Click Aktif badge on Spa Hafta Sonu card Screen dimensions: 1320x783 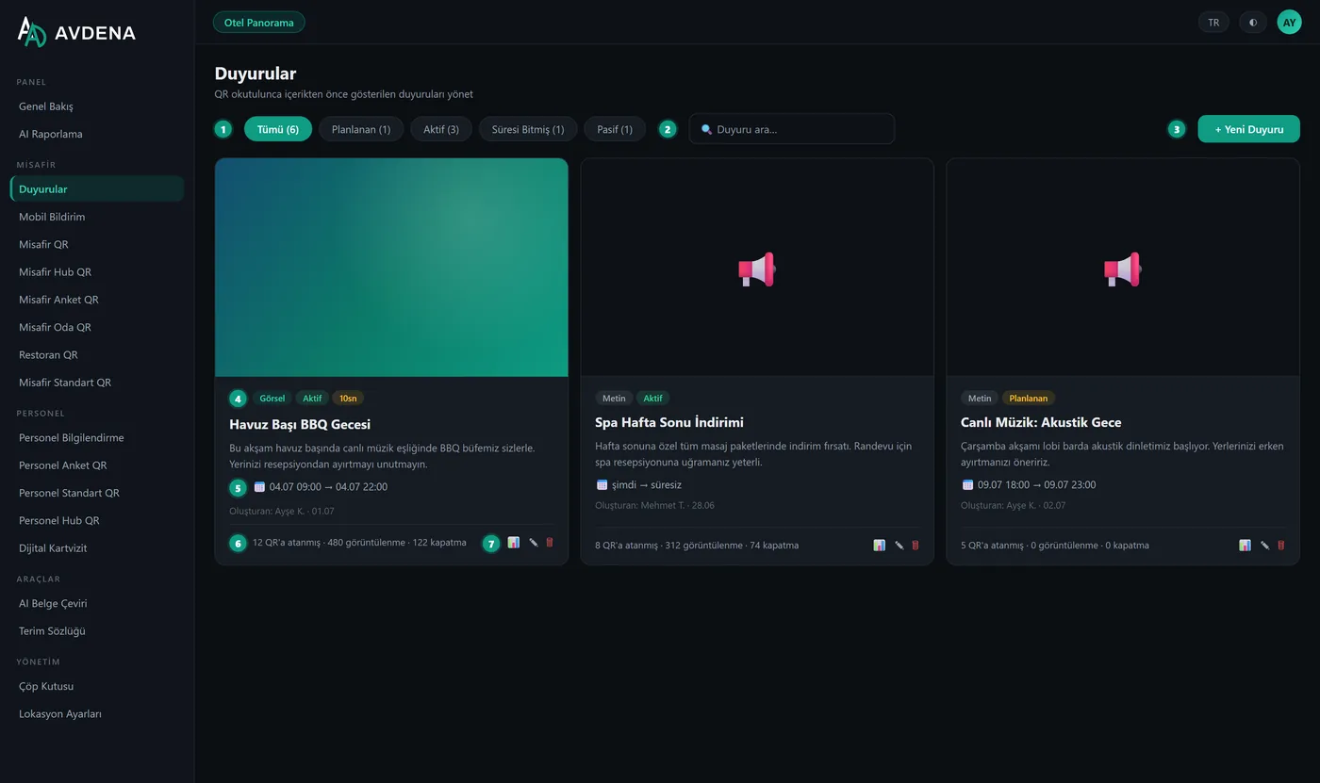[x=652, y=399]
